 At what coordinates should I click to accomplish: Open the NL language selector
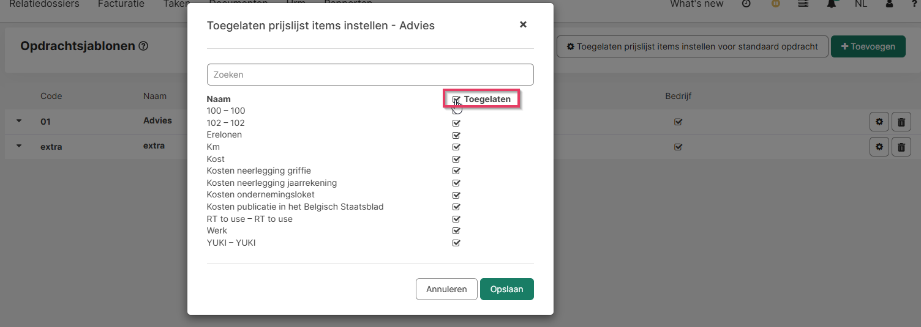coord(860,4)
